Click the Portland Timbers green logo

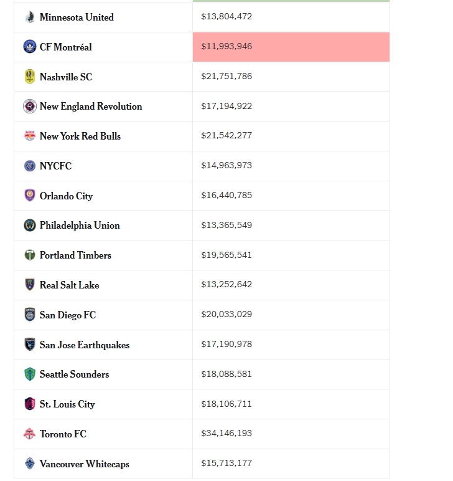click(x=30, y=255)
